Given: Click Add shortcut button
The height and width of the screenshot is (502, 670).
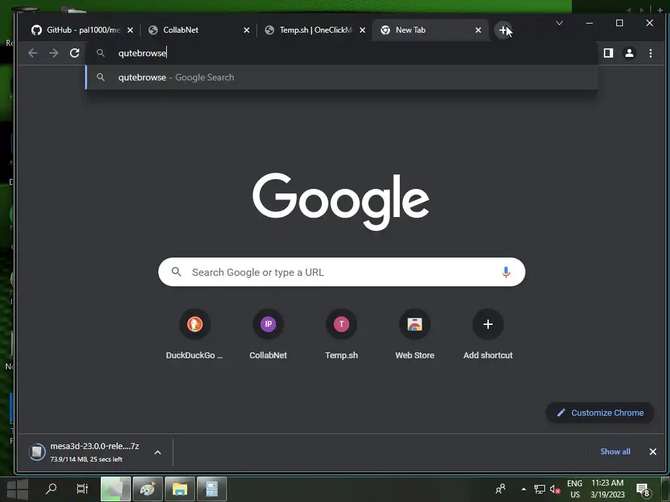Looking at the screenshot, I should point(488,334).
